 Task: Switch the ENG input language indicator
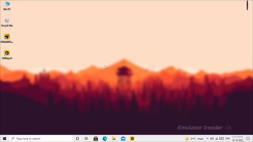tap(228, 138)
